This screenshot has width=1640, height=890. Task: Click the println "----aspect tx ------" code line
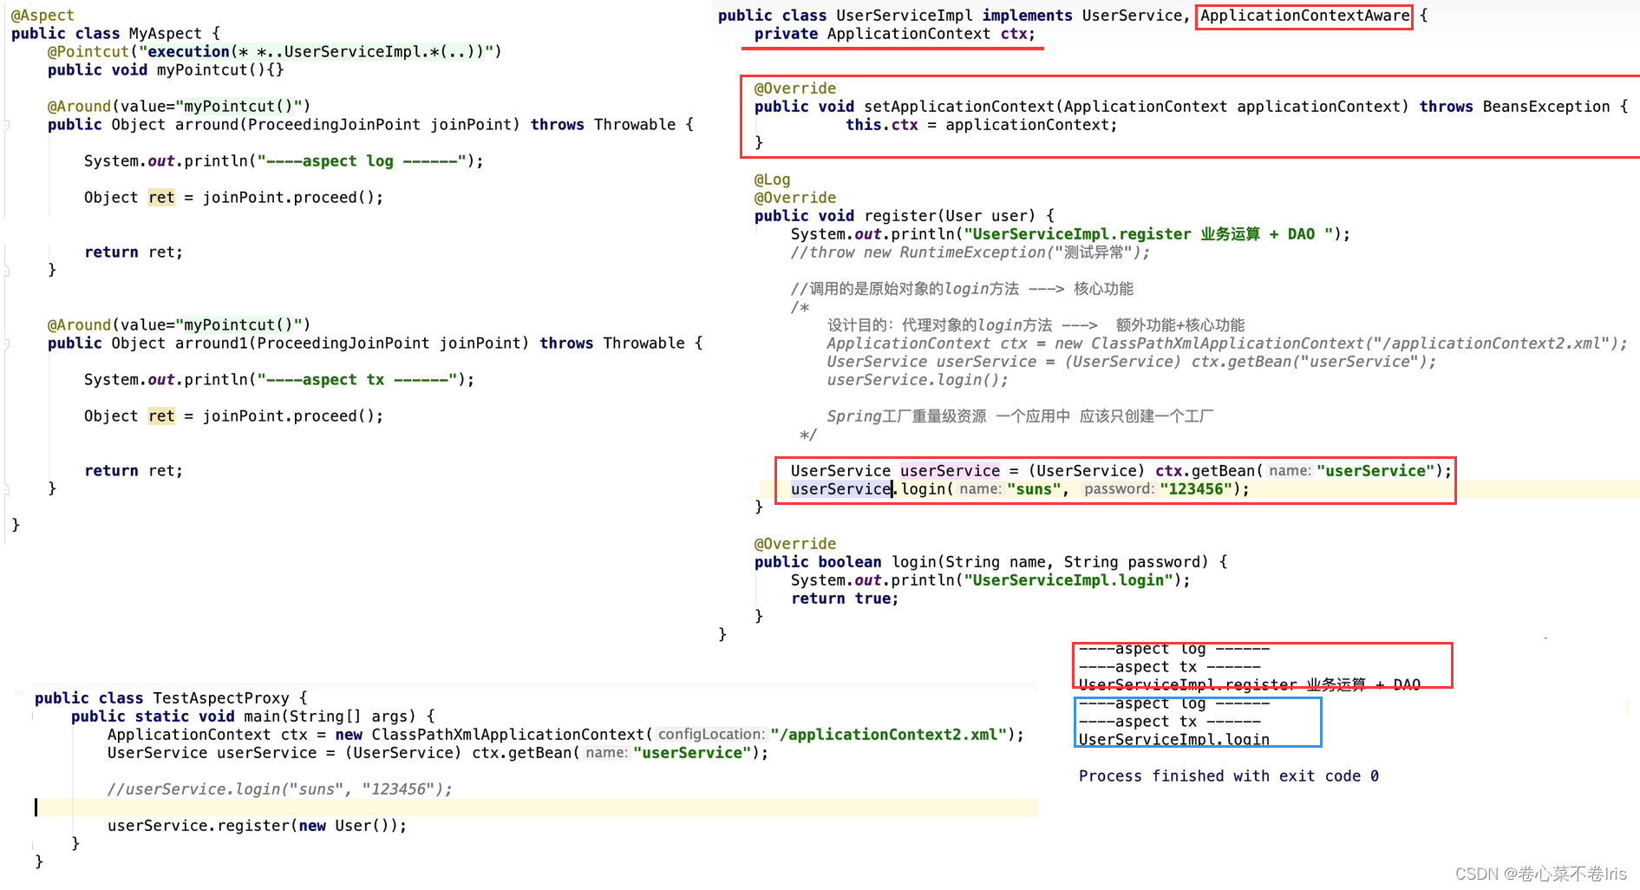[x=279, y=380]
